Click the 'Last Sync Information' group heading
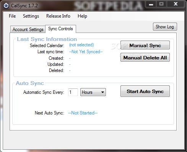The height and width of the screenshot is (152, 187). [47, 39]
